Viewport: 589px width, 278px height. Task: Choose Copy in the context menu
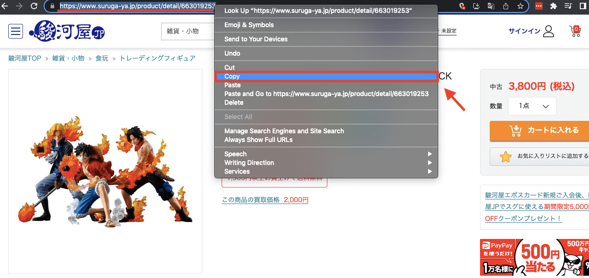coord(326,76)
